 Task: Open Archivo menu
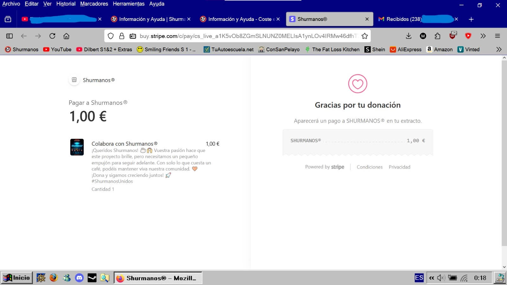pyautogui.click(x=11, y=4)
